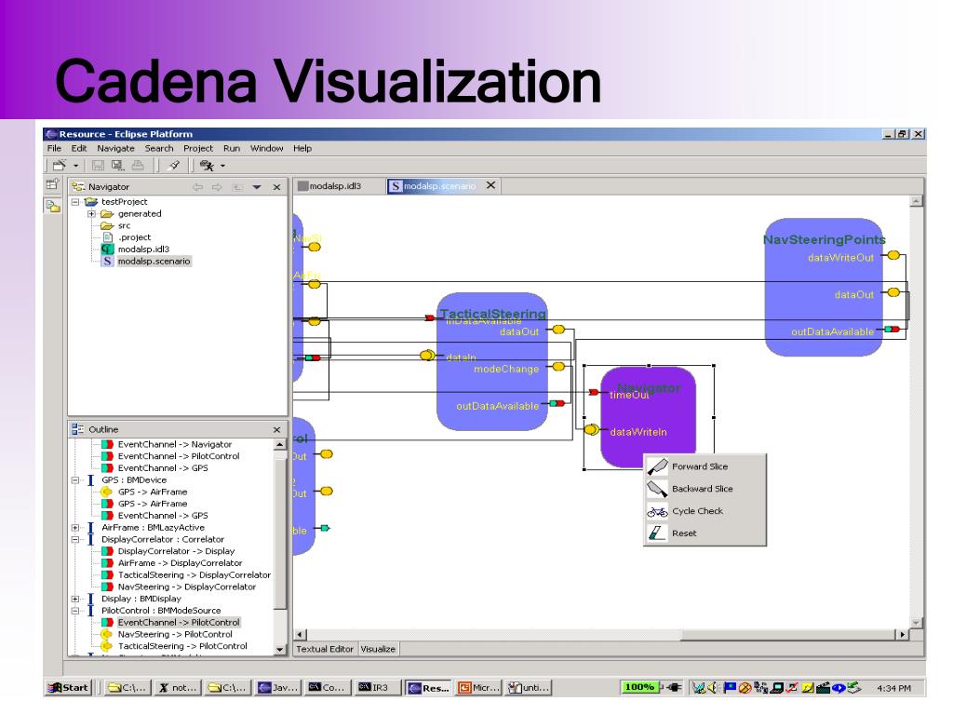Choose Backward Slice from context menu
The image size is (953, 715).
click(705, 489)
